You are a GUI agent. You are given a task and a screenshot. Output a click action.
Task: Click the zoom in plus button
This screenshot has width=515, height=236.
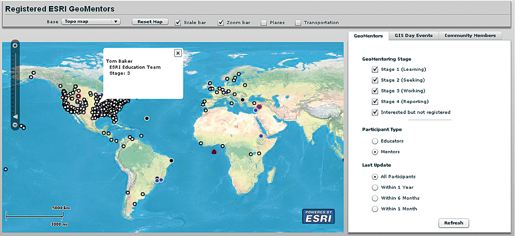coord(15,46)
